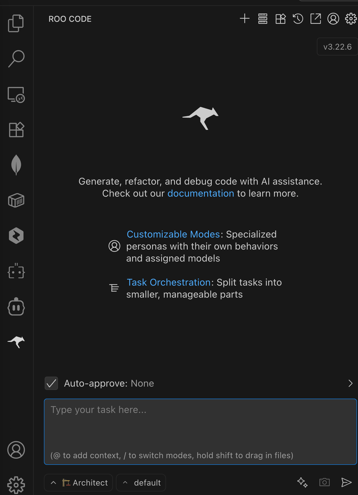Toggle the Auto-approve checkbox
This screenshot has height=495, width=358.
(51, 383)
